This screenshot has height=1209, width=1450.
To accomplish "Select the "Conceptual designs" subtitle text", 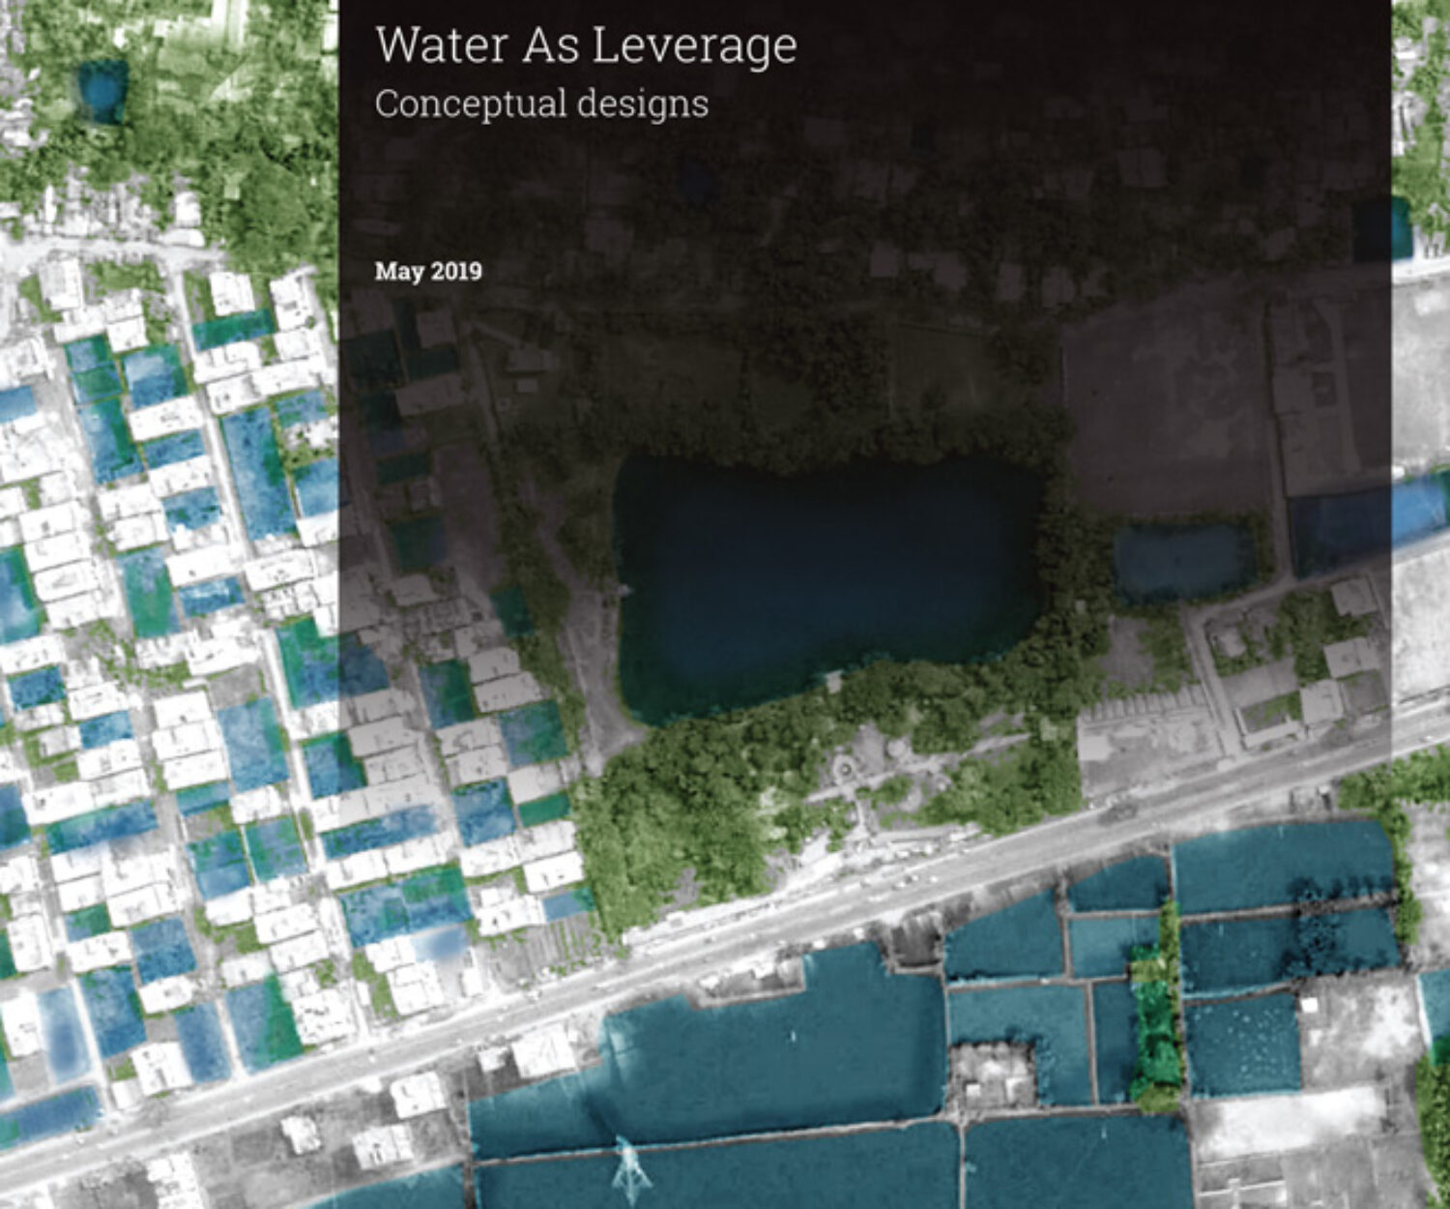I will pos(541,103).
